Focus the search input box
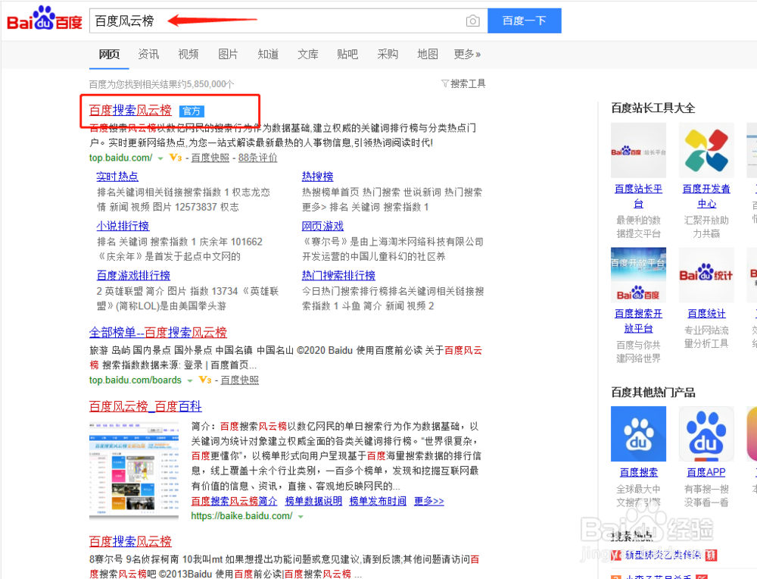Image resolution: width=757 pixels, height=579 pixels. 288,20
